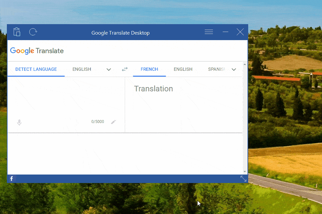The image size is (322, 214).
Task: Select the English target language tab
Action: pos(183,69)
